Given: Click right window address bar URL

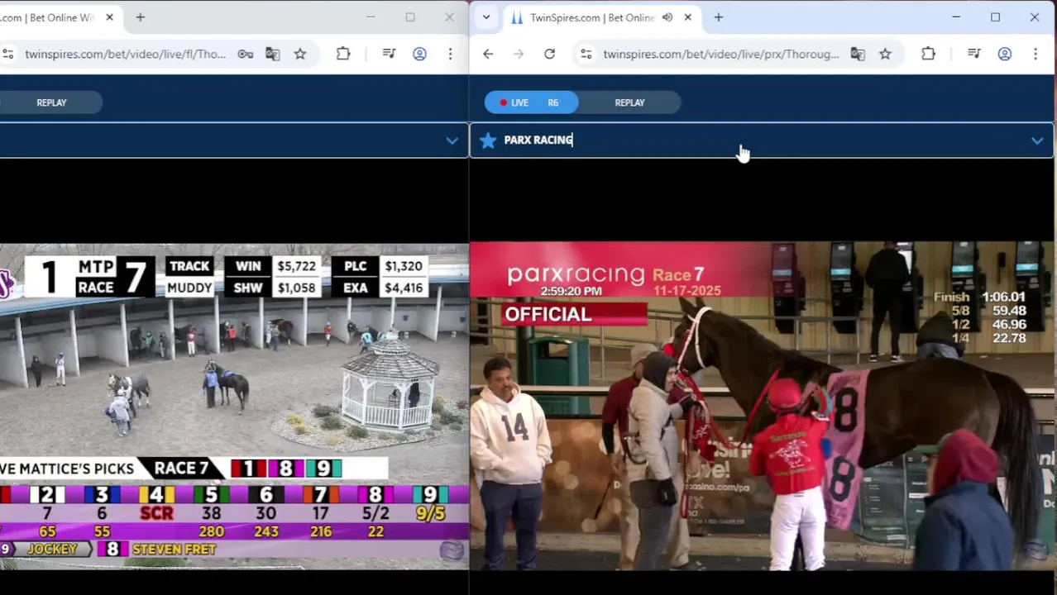Looking at the screenshot, I should point(720,54).
